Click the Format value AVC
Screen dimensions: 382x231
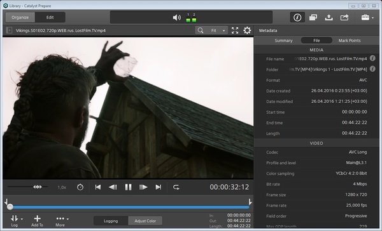click(x=363, y=80)
